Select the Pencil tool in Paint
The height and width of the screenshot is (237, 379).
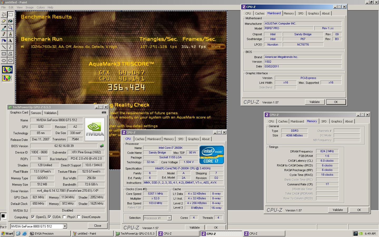(4, 34)
